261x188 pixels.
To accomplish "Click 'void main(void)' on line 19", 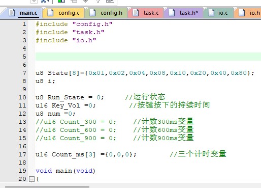I will [66, 171].
